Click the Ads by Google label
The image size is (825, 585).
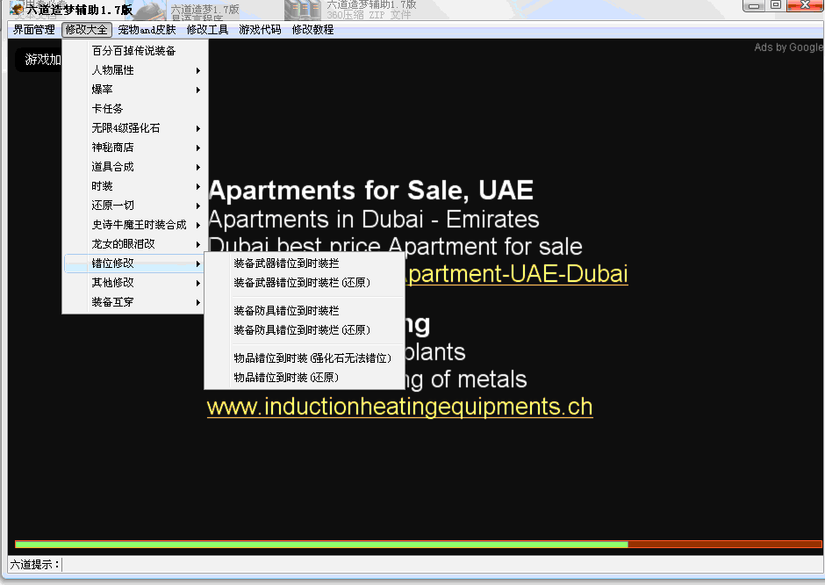(x=788, y=47)
